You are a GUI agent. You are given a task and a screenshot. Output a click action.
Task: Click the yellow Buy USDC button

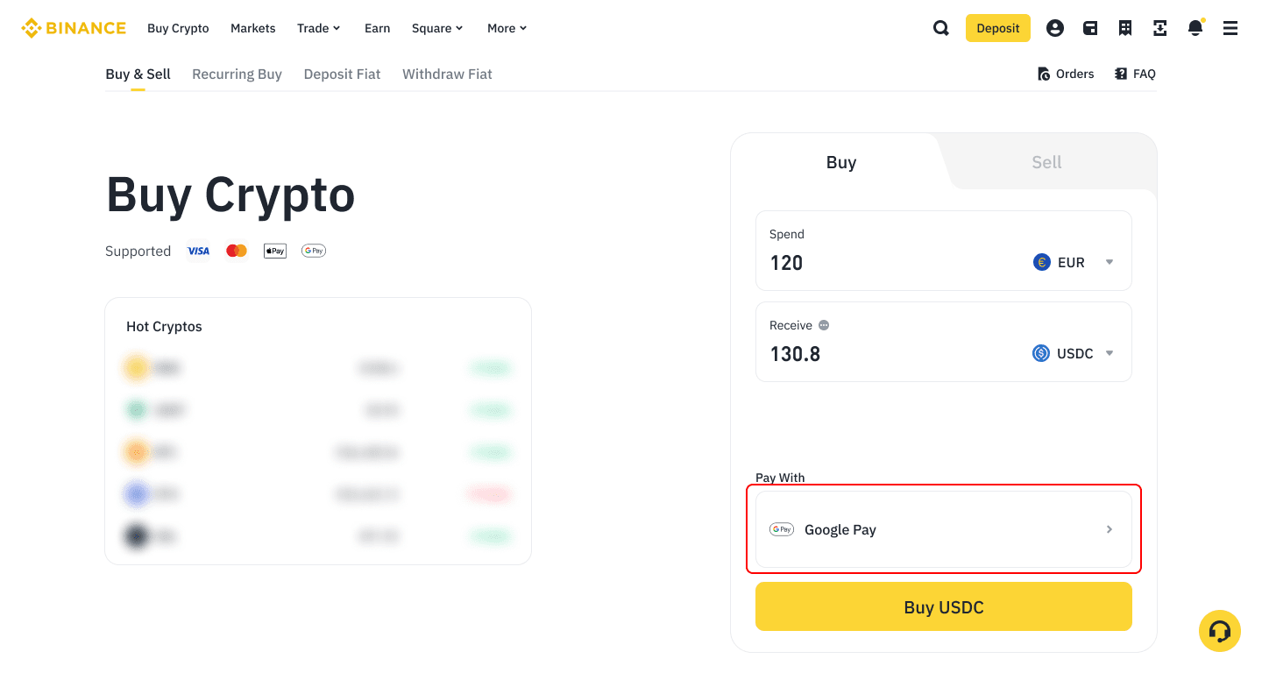click(x=943, y=607)
